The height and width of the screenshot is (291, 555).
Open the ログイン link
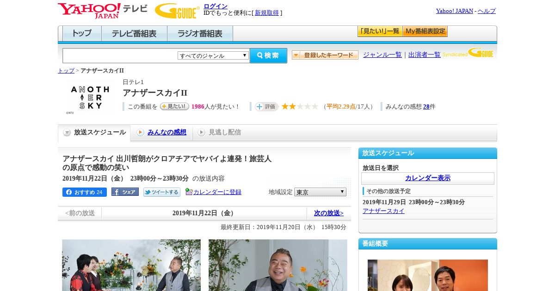pos(216,6)
